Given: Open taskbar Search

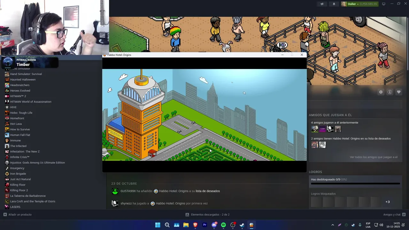Looking at the screenshot, I should [x=167, y=225].
